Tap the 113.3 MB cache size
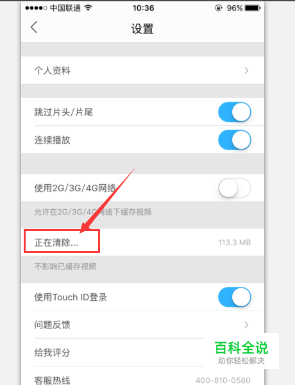Screen dimensions: 295x385 (x=235, y=243)
